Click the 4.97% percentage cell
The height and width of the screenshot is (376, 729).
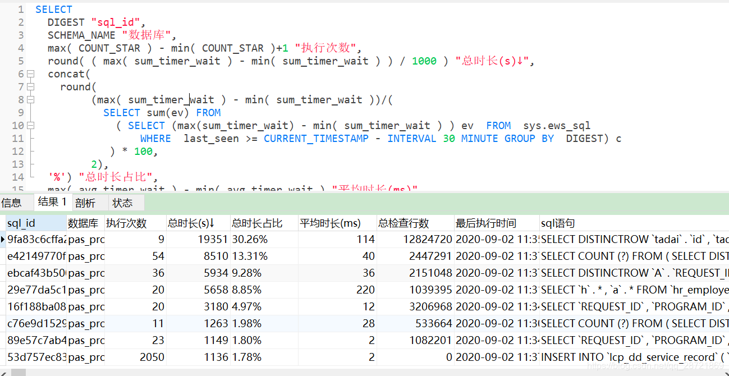point(264,307)
